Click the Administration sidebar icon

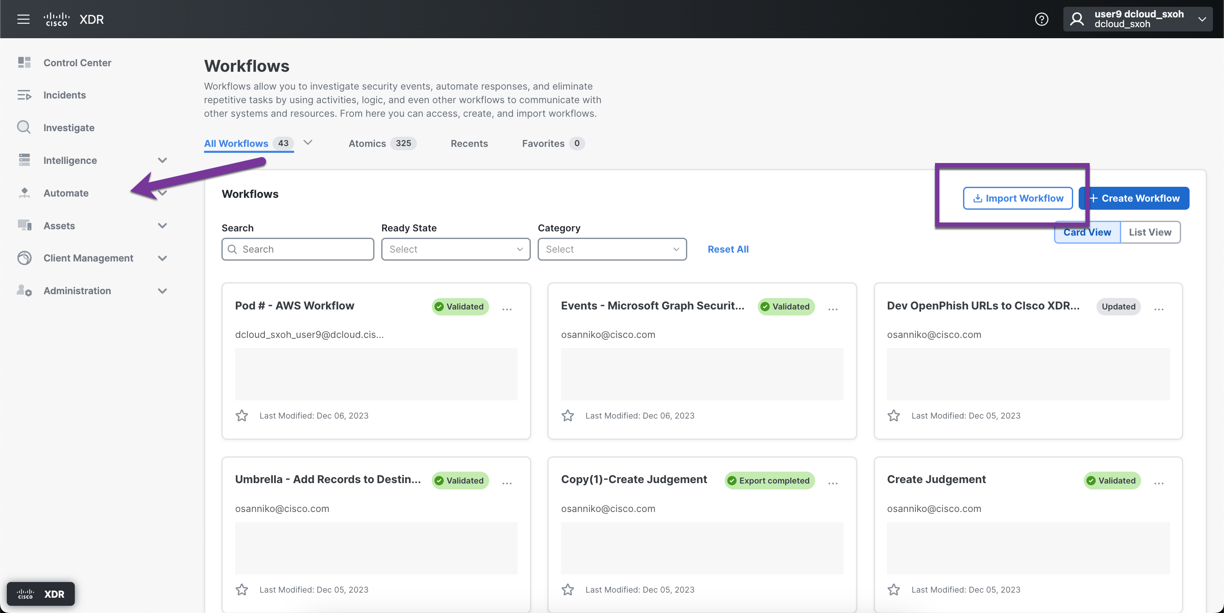coord(24,290)
